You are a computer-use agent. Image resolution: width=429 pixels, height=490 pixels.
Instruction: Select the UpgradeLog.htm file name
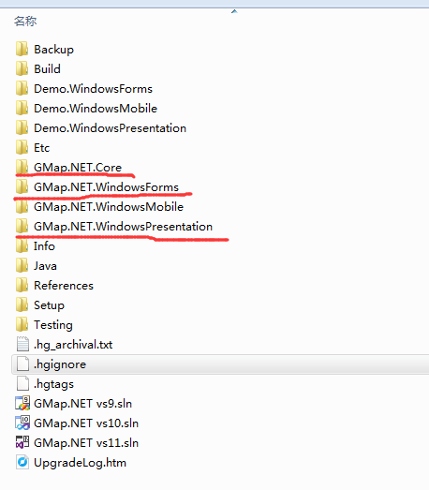80,463
